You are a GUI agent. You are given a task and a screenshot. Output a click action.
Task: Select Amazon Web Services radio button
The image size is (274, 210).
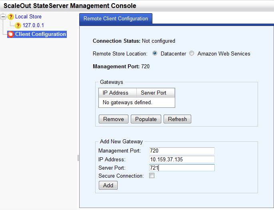(x=192, y=53)
